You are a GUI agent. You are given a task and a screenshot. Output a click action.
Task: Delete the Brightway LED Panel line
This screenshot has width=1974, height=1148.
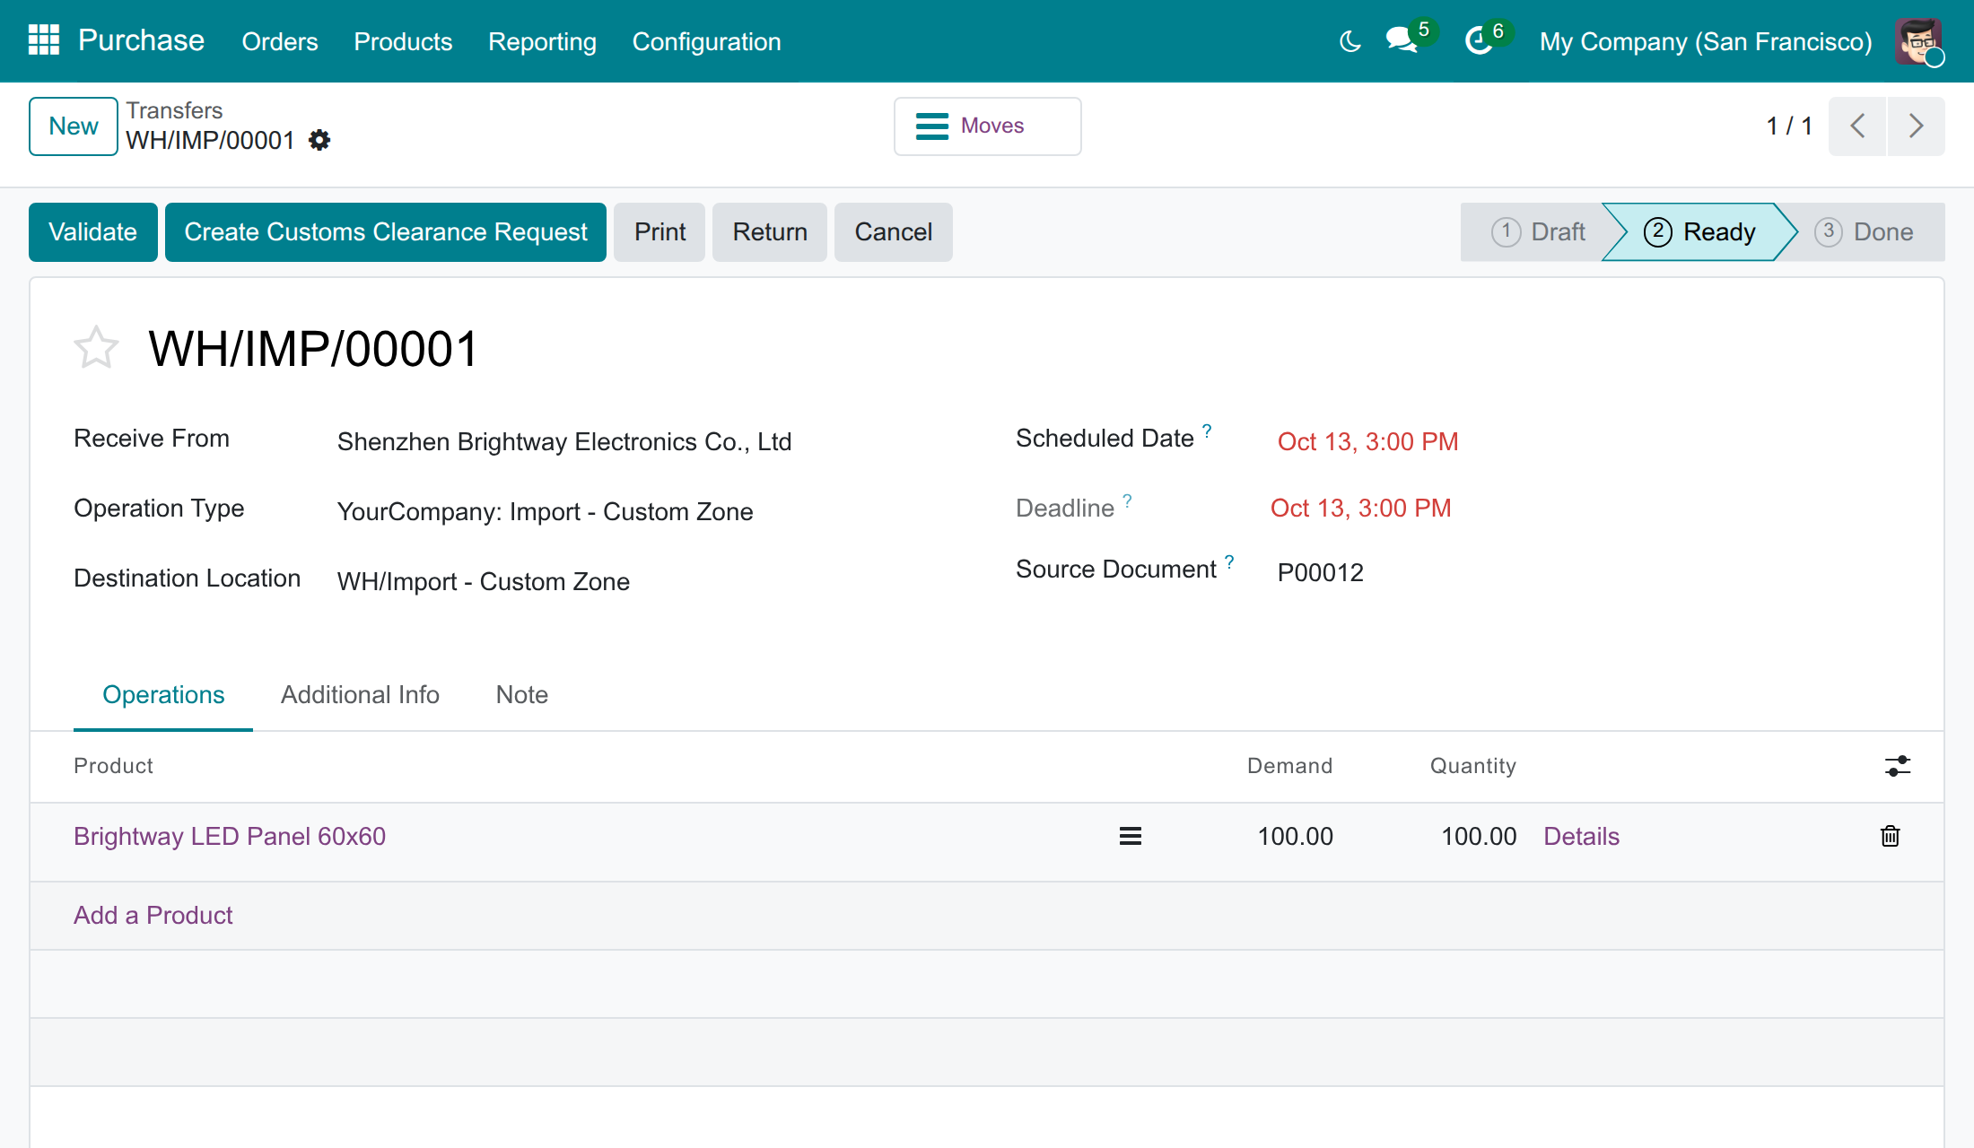point(1891,837)
